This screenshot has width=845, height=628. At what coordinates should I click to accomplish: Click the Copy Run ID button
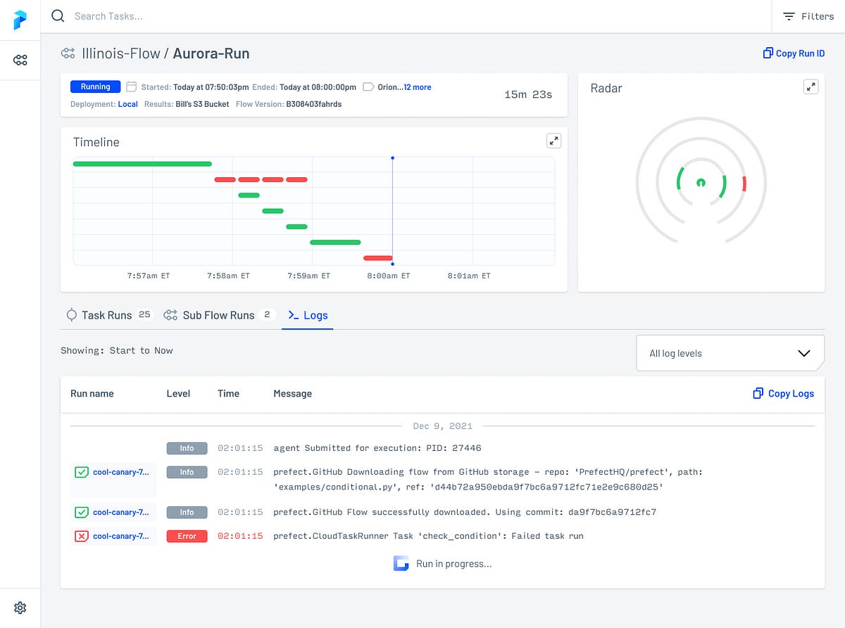tap(794, 53)
